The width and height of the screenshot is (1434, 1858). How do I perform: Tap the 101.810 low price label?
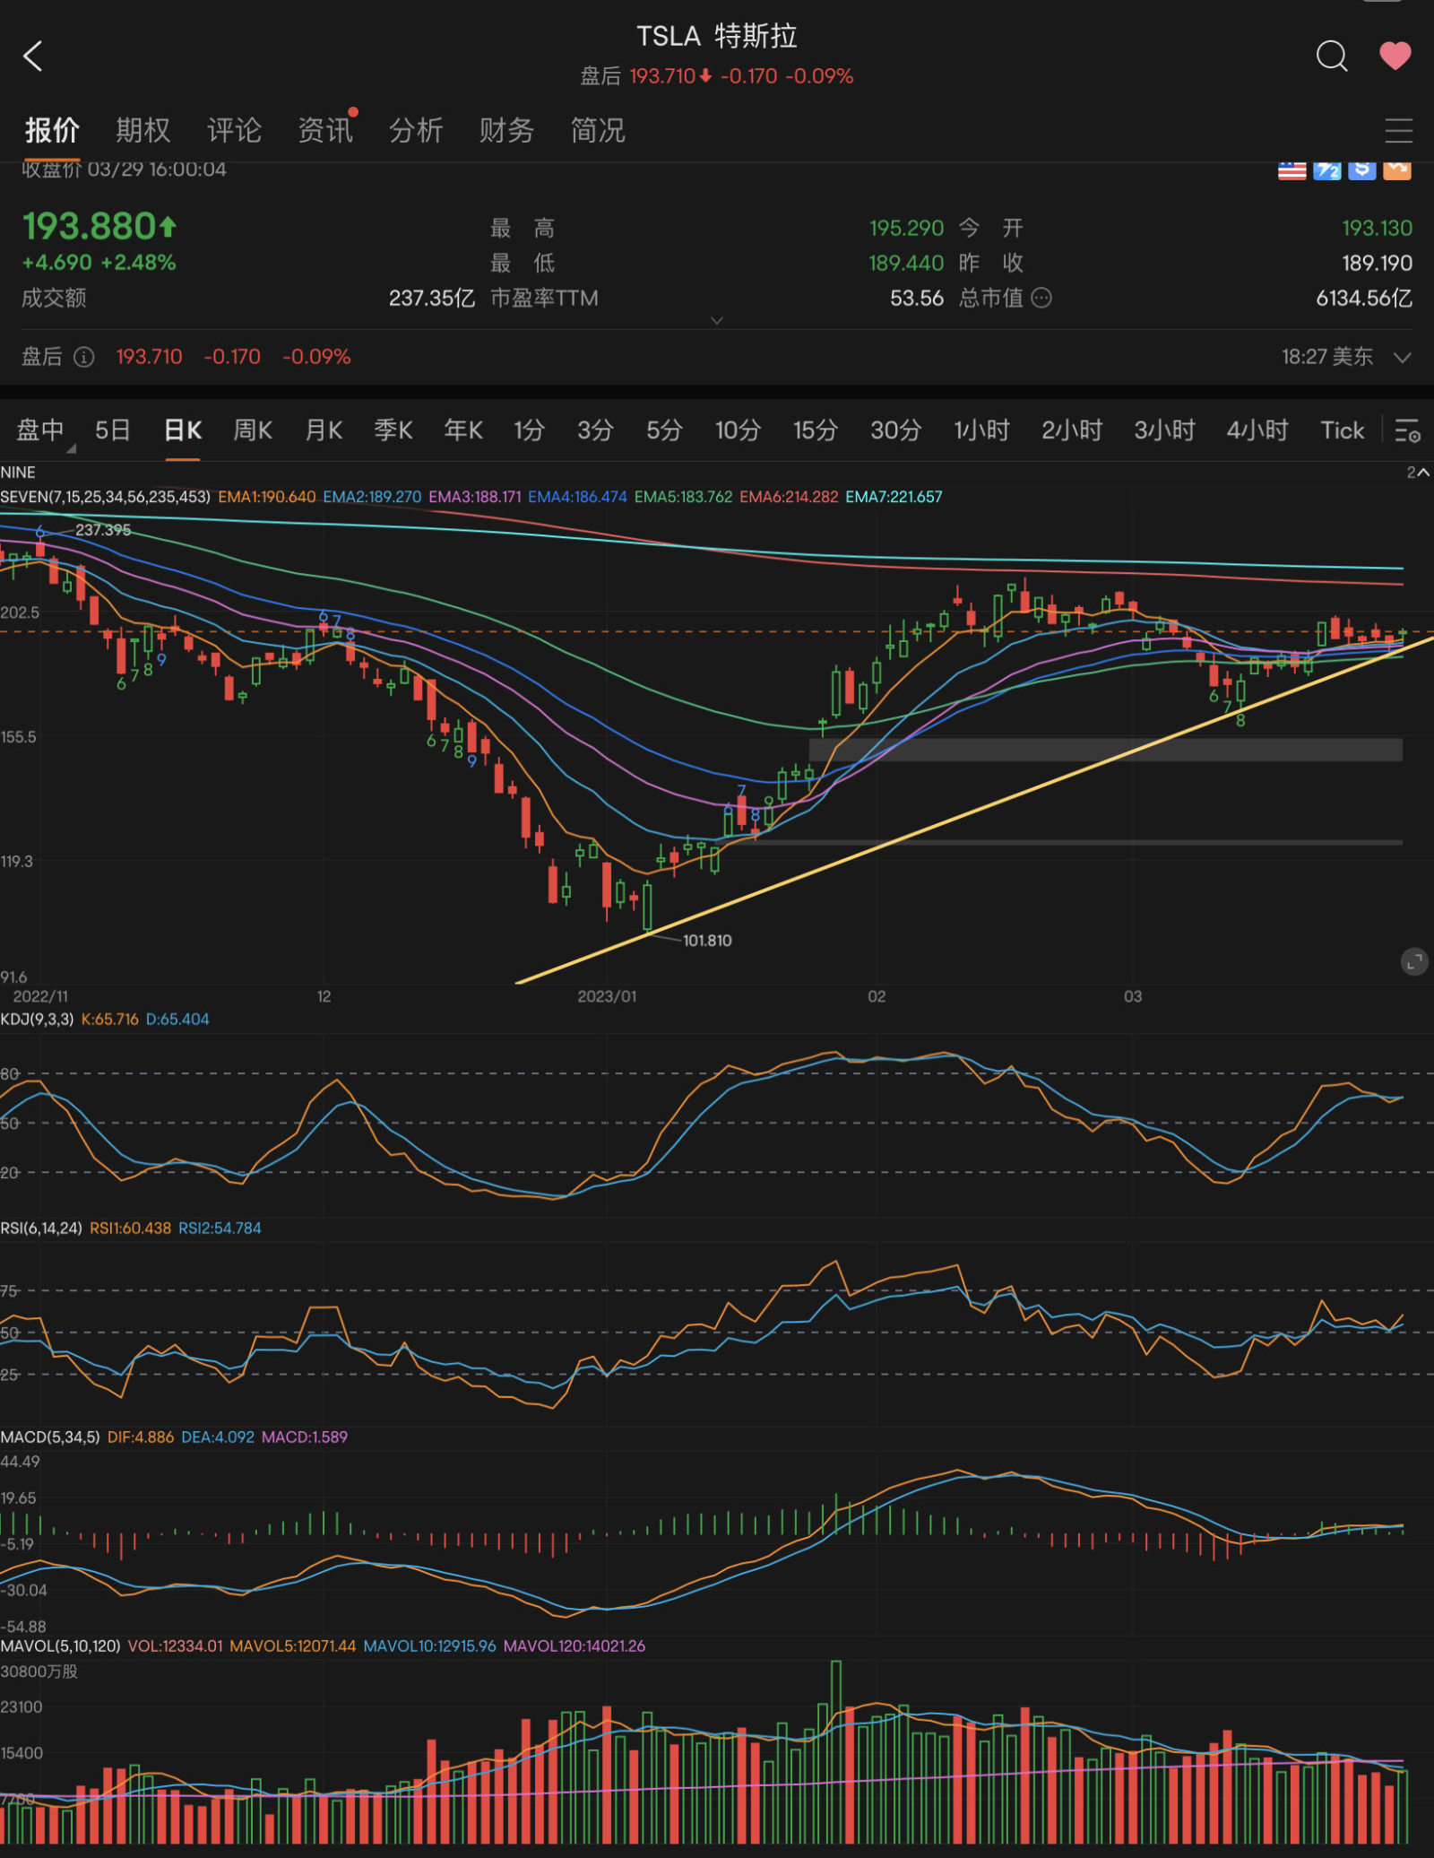[707, 941]
